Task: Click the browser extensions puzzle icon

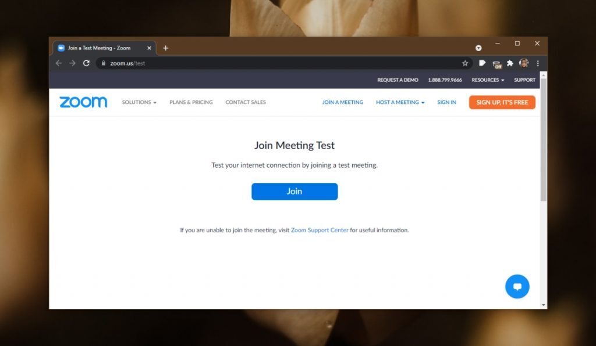Action: tap(510, 63)
